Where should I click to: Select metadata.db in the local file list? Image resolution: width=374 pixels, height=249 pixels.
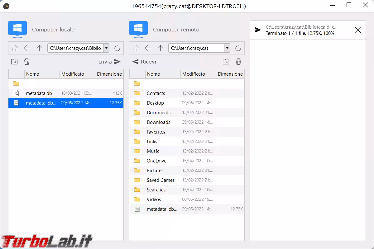coord(39,93)
